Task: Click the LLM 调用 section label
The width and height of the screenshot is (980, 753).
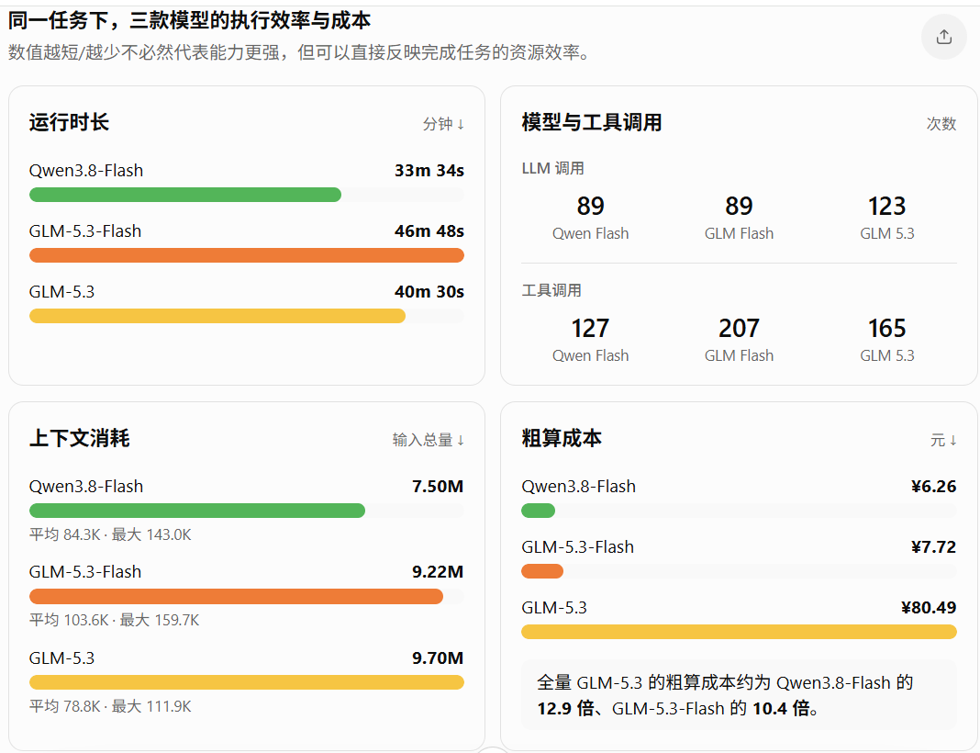Action: pos(552,168)
